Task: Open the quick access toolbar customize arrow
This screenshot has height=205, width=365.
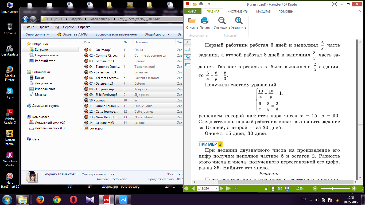Action: click(x=209, y=4)
